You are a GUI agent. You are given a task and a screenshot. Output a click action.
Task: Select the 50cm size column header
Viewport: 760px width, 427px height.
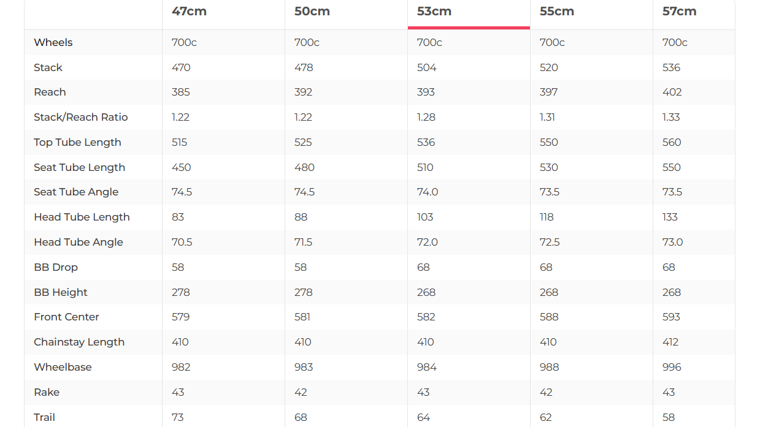[312, 12]
